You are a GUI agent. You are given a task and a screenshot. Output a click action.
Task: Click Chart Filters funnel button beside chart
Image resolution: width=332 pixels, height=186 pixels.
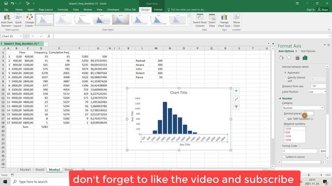pyautogui.click(x=236, y=107)
